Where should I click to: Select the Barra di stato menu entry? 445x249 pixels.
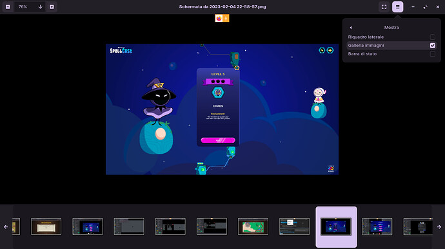(x=391, y=54)
